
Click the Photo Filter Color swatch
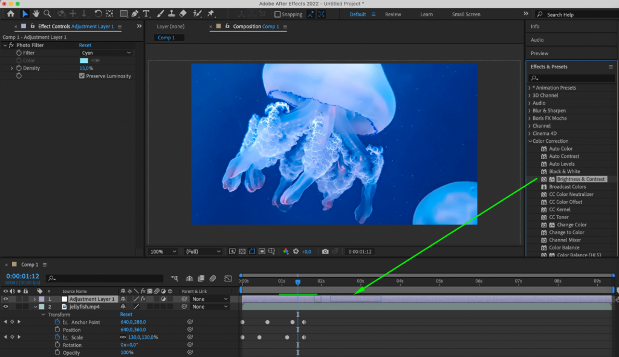85,61
